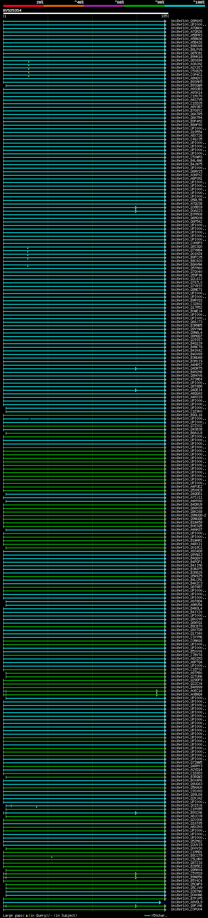Select hit label UniRef100_B9SMK5
Viewport: 208px width, 918px height.
pyautogui.click(x=187, y=82)
